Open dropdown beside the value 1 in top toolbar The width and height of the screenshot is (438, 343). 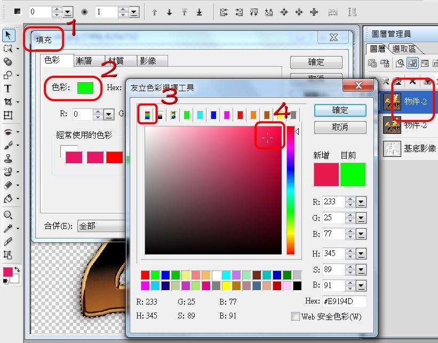(134, 12)
